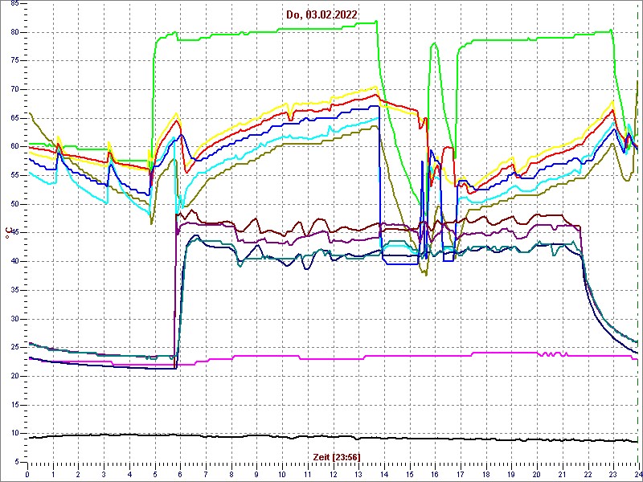The image size is (643, 482).
Task: Click hour 6 on the time axis
Action: tap(180, 472)
